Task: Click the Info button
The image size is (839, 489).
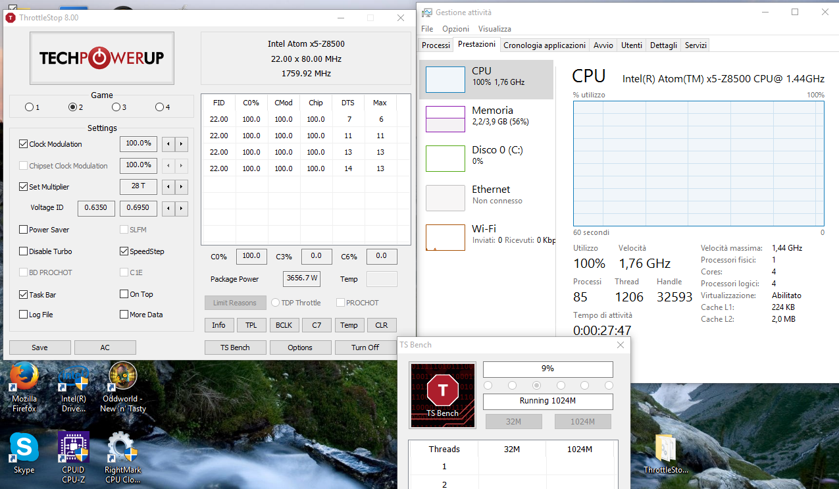Action: (218, 325)
